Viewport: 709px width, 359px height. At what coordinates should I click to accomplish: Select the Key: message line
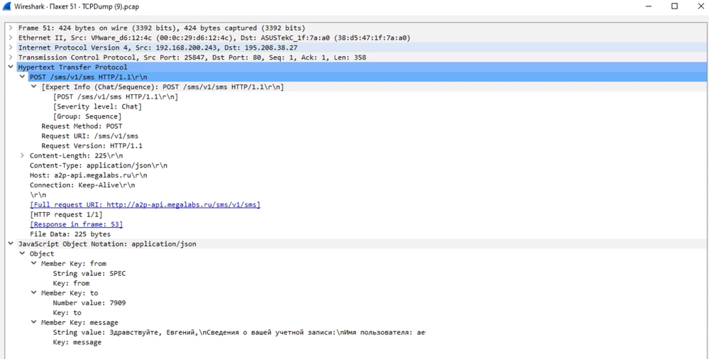[x=77, y=342]
